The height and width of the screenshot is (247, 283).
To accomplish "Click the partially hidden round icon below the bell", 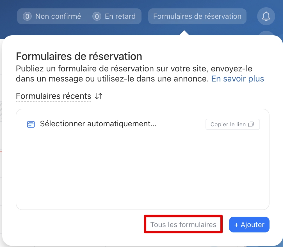I will (x=266, y=34).
